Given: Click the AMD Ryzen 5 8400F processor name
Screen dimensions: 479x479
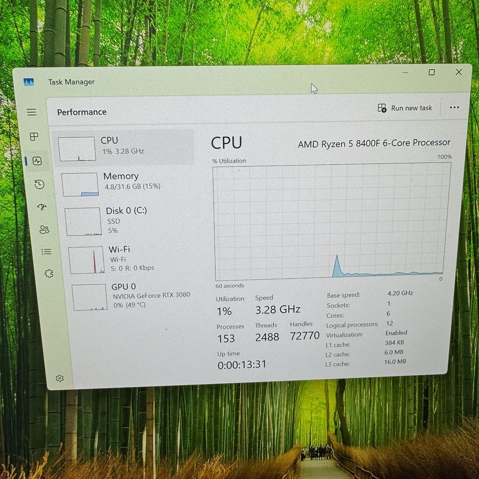Looking at the screenshot, I should pos(374,143).
